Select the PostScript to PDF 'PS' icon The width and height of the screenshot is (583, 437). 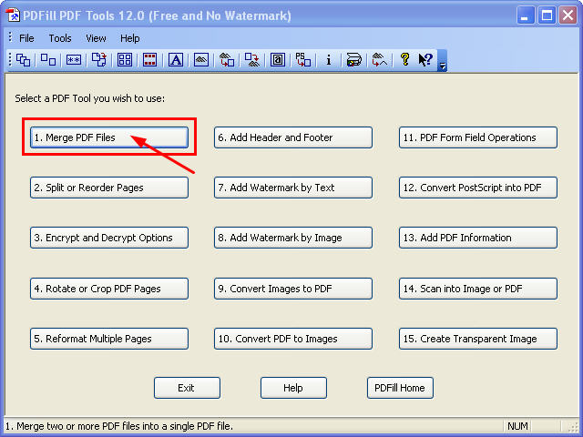pos(303,59)
